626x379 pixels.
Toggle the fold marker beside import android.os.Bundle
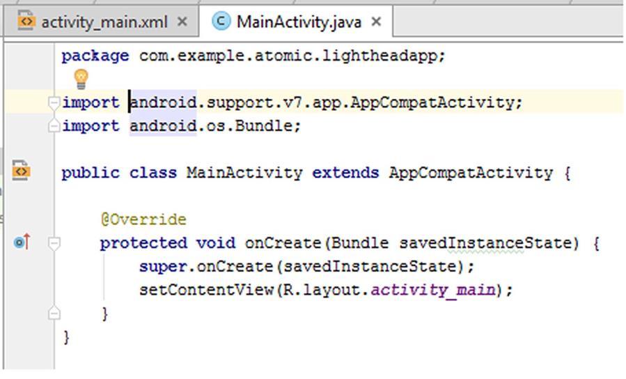coord(54,126)
